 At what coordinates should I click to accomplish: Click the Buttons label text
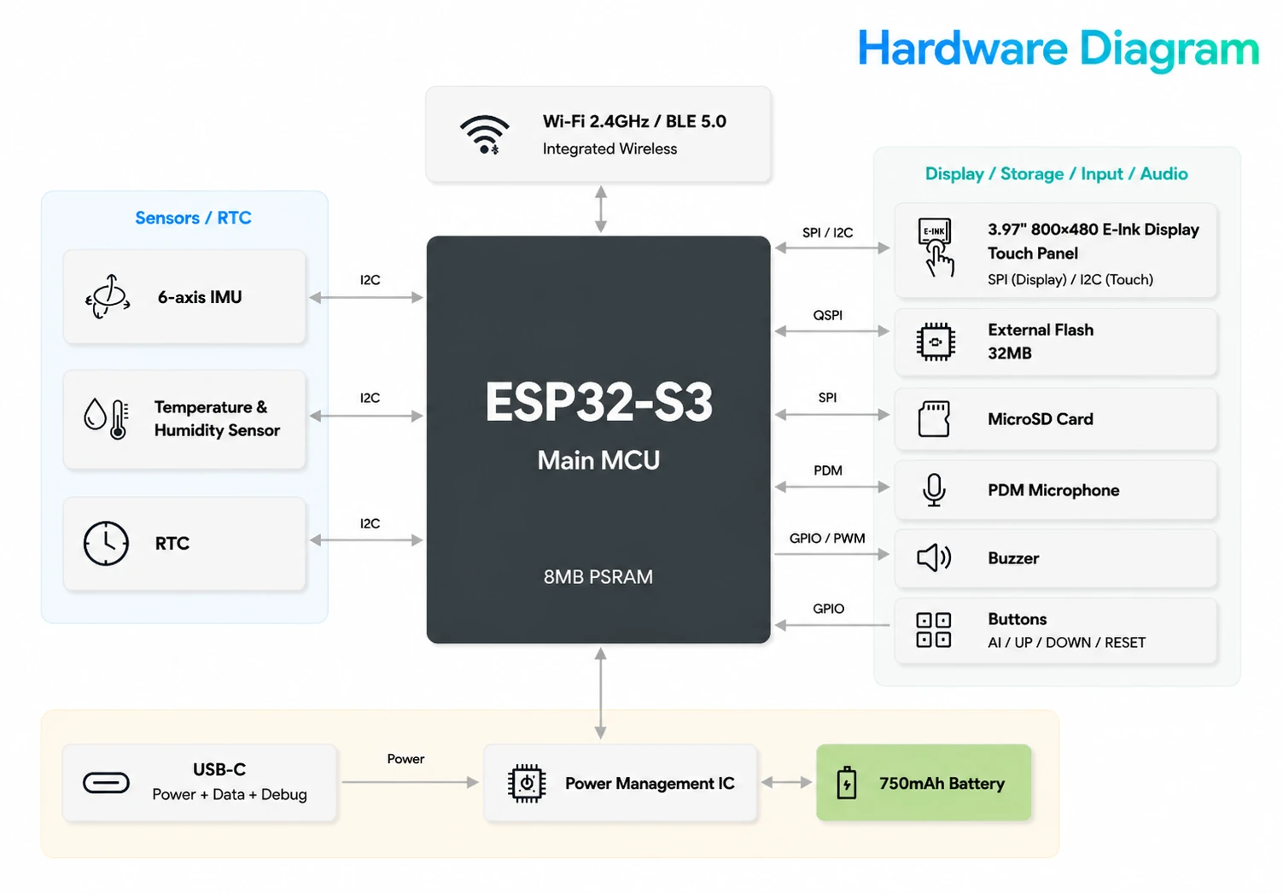coord(1017,619)
